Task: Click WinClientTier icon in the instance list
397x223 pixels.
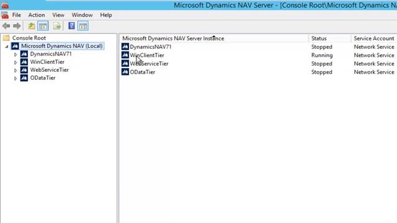Action: (x=125, y=55)
